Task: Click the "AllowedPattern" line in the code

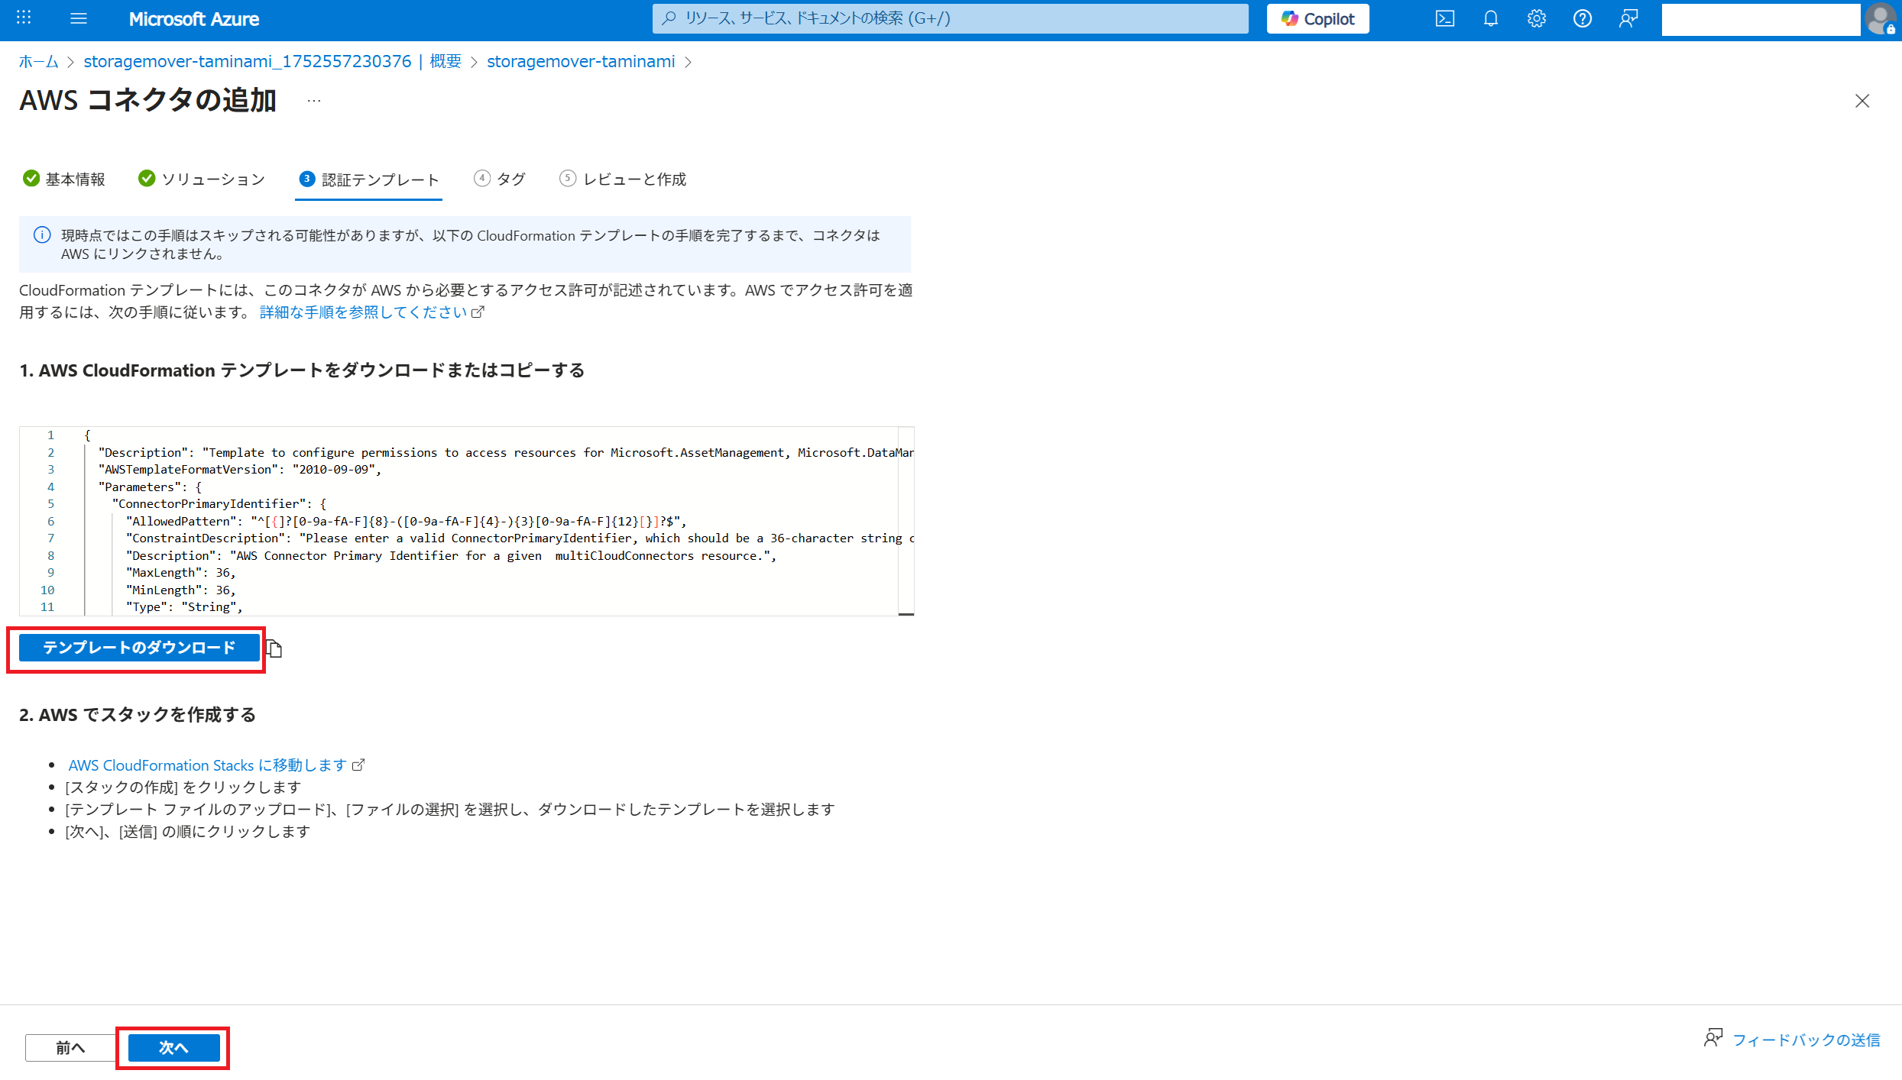Action: [x=407, y=522]
